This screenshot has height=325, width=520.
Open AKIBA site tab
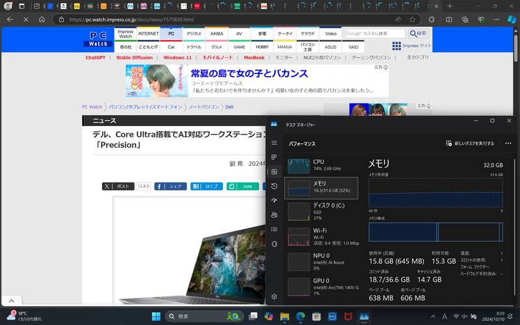[x=216, y=34]
